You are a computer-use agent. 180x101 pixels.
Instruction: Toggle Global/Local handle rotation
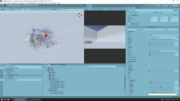[31, 5]
